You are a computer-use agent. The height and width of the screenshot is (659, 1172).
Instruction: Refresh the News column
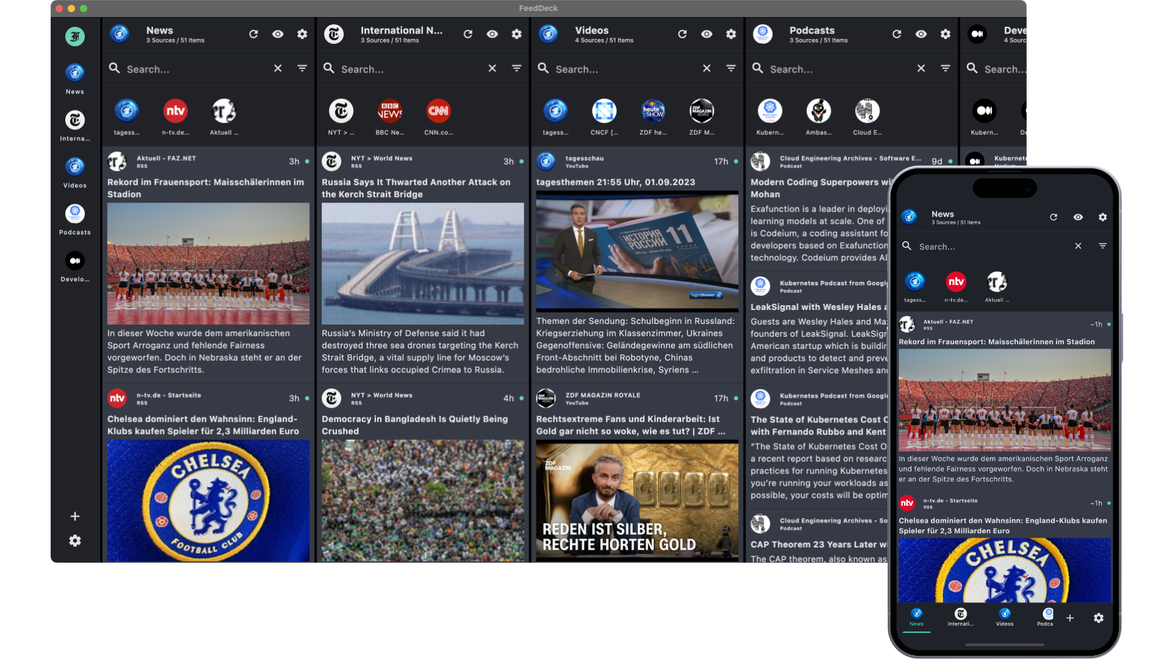(253, 34)
